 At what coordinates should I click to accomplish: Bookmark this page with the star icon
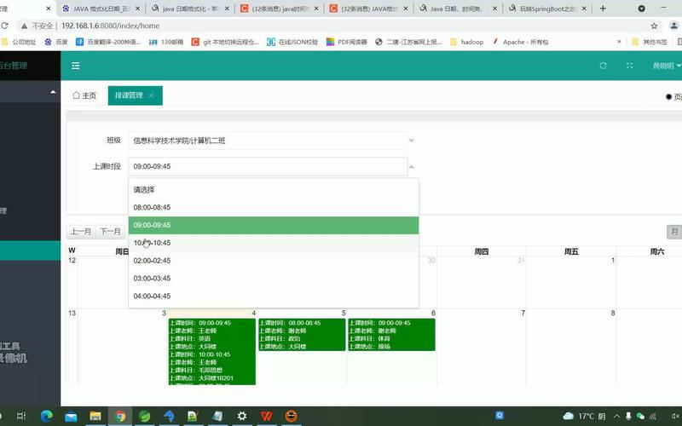point(654,26)
